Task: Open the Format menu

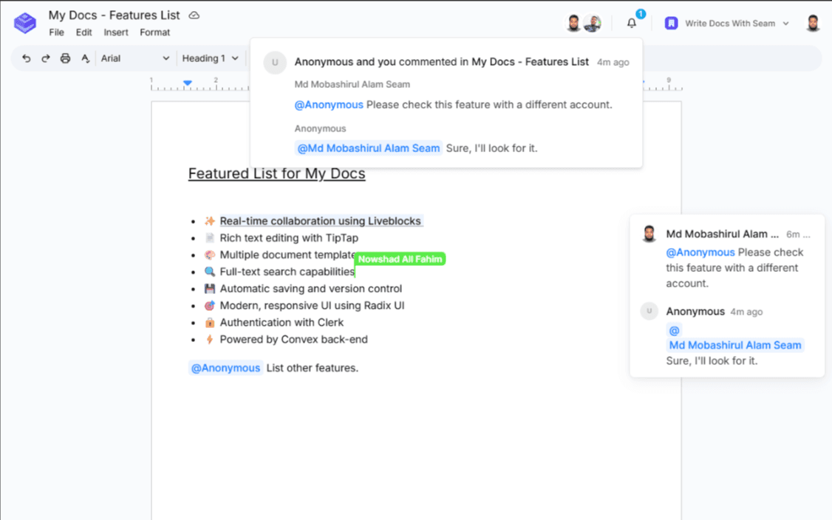Action: click(155, 32)
